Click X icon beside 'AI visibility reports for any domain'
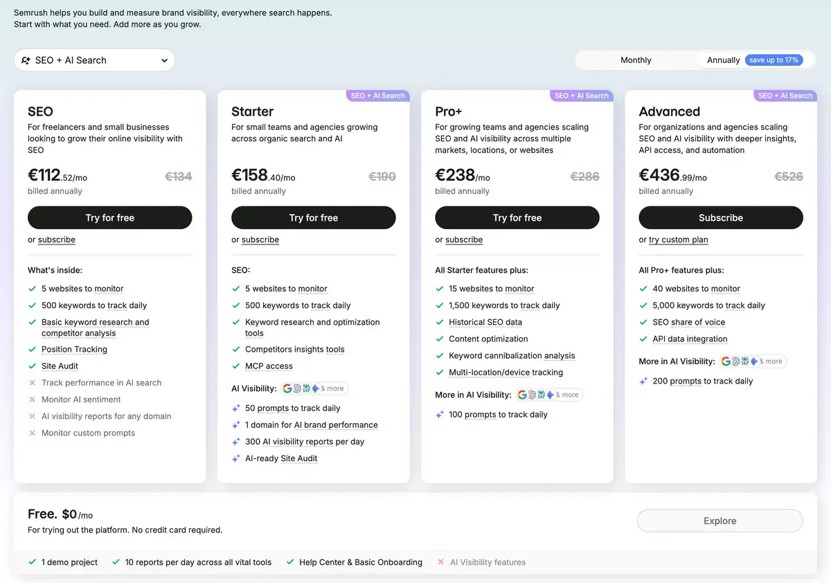 32,416
